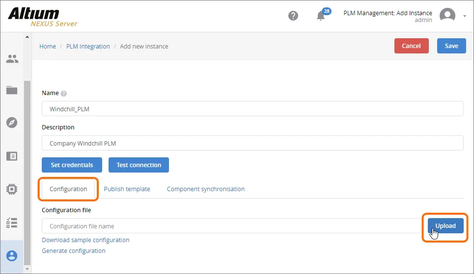Viewport: 474px width, 274px height.
Task: Click the Test connection button
Action: click(x=139, y=165)
